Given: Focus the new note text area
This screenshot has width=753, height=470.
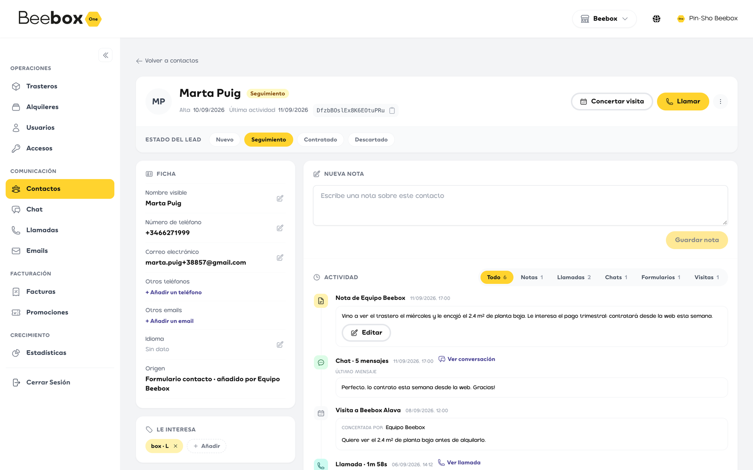Looking at the screenshot, I should (521, 205).
